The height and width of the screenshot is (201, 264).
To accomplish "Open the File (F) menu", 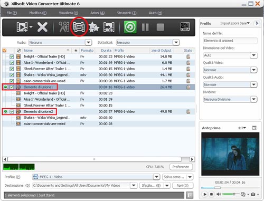I will pyautogui.click(x=12, y=13).
